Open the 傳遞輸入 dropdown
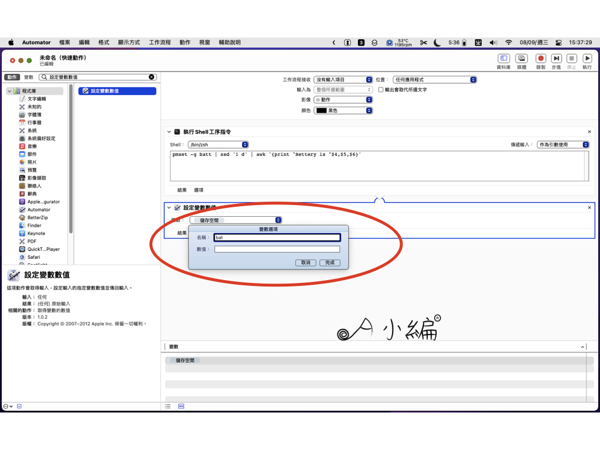Viewport: 600px width, 450px height. 563,145
